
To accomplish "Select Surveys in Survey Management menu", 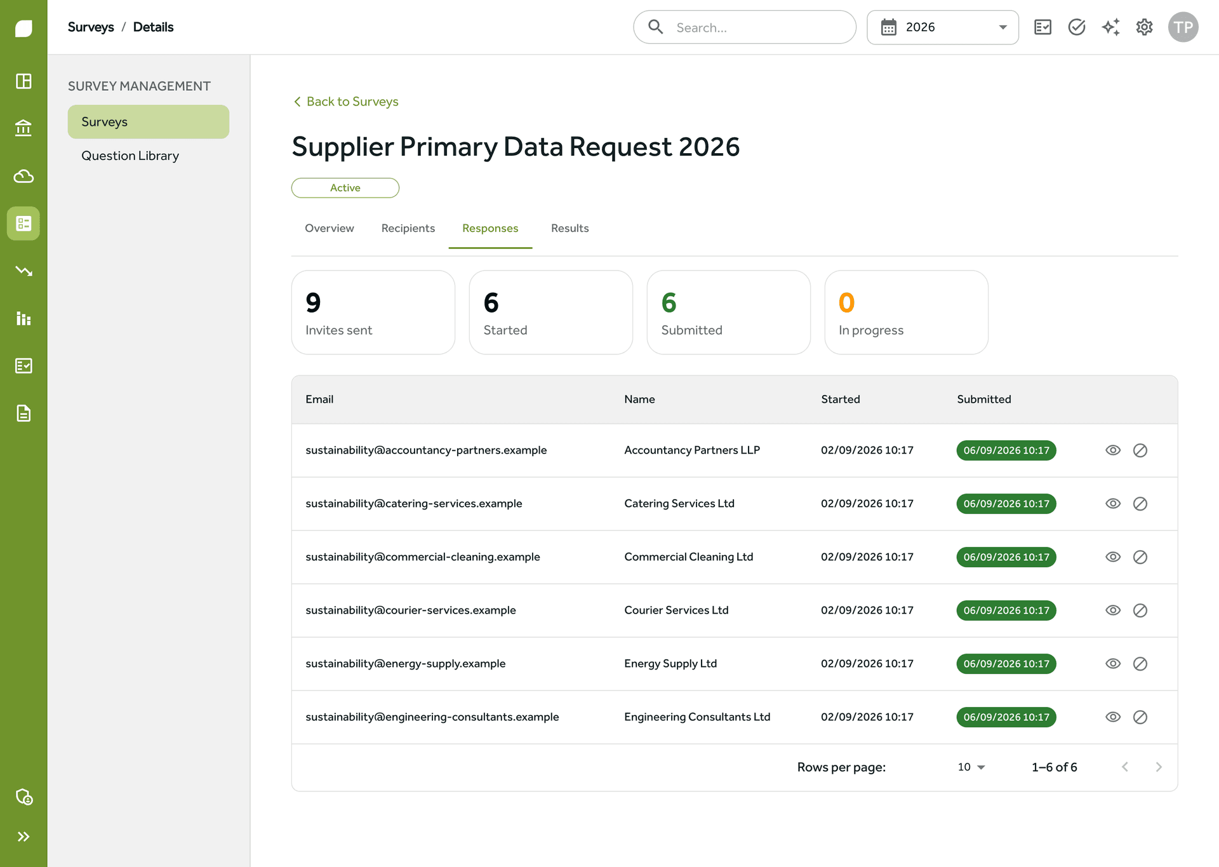I will click(149, 122).
